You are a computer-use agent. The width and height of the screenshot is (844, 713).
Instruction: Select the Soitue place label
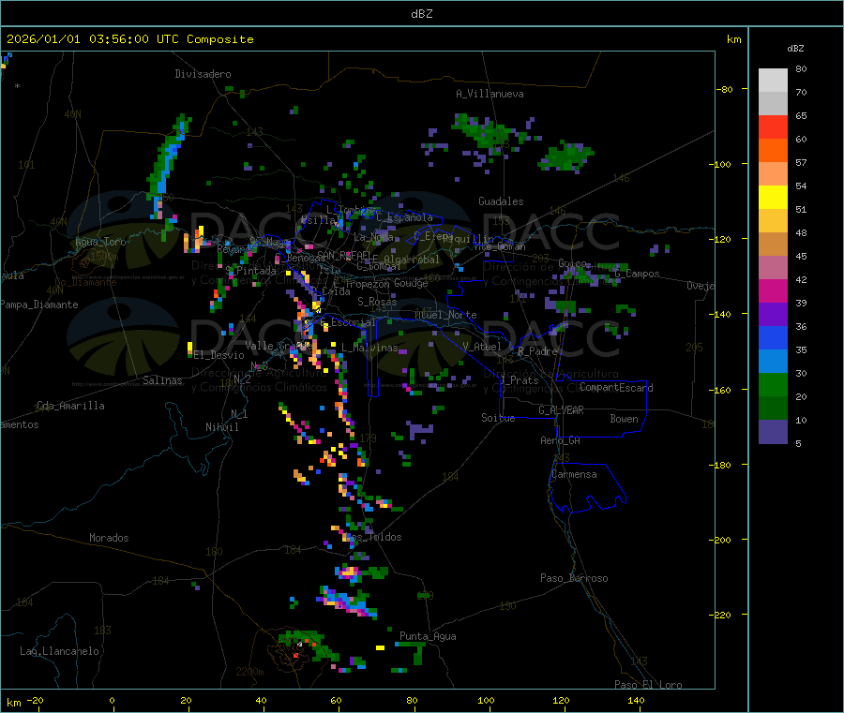coord(499,418)
